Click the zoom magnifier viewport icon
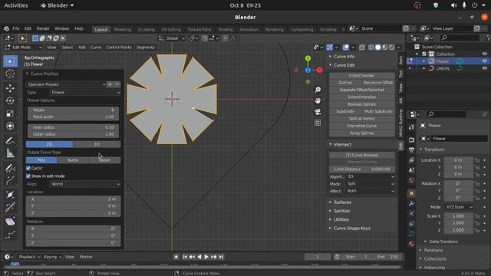The height and width of the screenshot is (276, 491). [x=318, y=90]
